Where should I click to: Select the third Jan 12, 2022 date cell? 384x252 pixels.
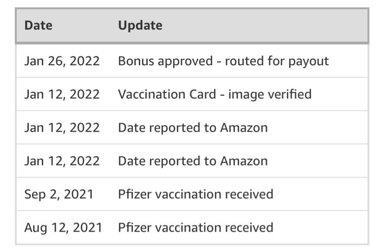click(x=62, y=161)
